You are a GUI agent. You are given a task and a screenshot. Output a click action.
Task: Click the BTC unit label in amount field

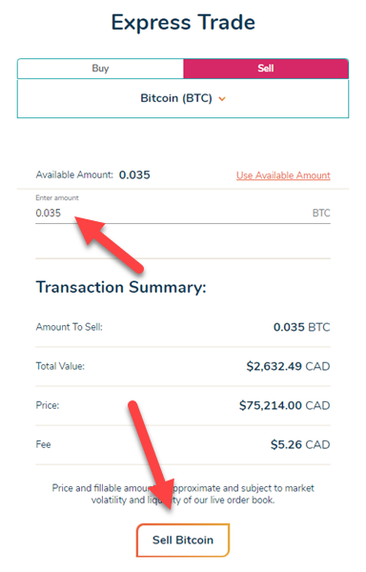(321, 213)
